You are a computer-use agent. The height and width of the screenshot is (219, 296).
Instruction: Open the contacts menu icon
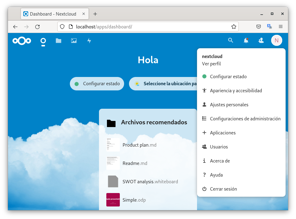261,40
